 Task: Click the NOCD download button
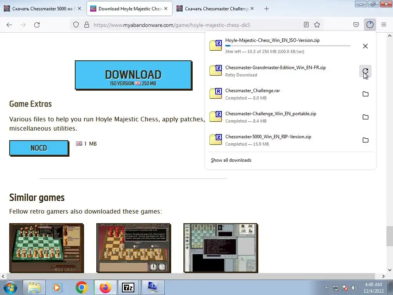pos(39,148)
